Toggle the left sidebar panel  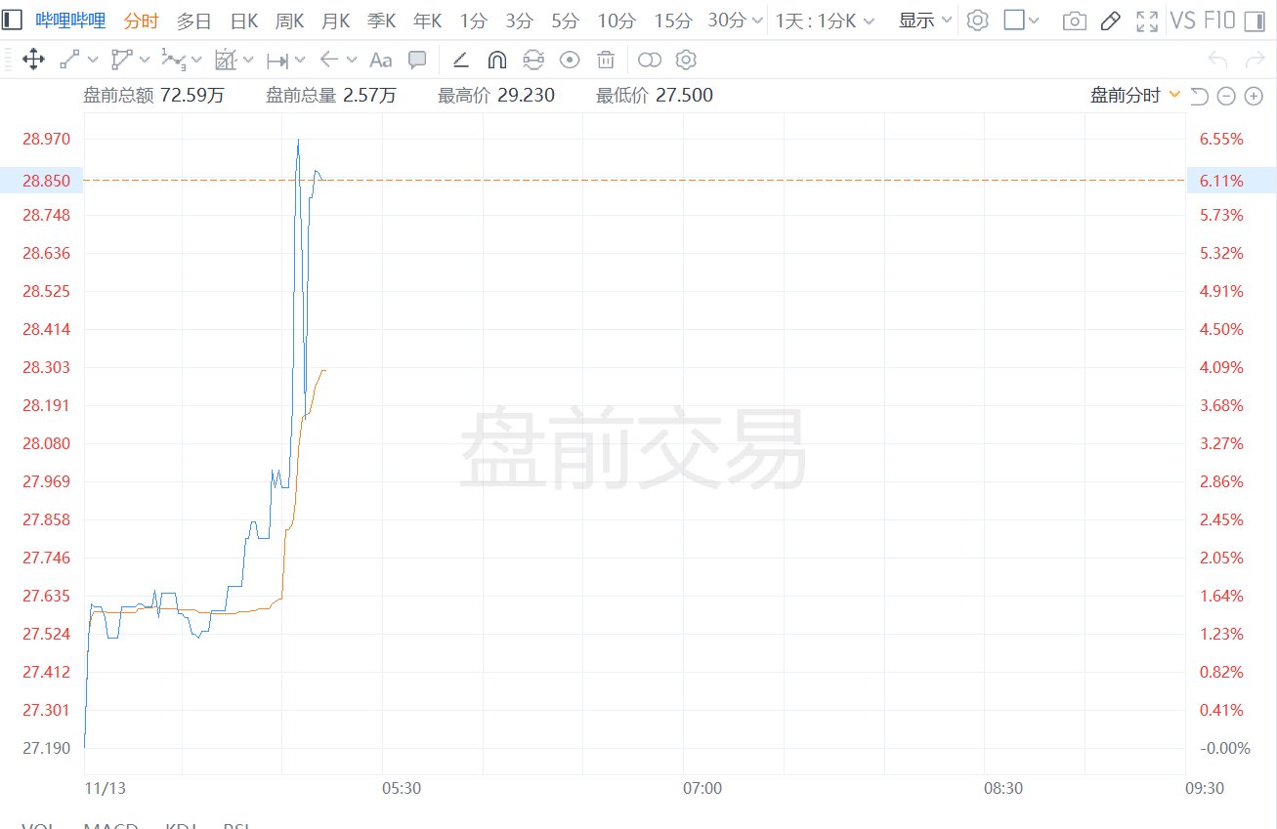(x=13, y=21)
